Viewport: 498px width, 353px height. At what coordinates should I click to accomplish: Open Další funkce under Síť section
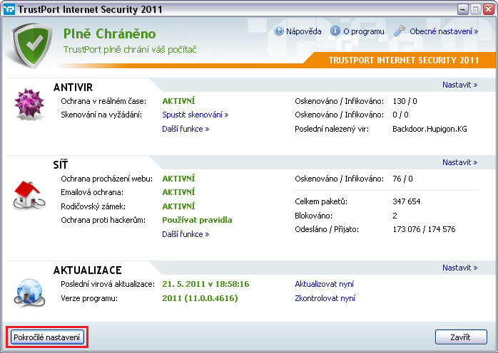click(186, 234)
